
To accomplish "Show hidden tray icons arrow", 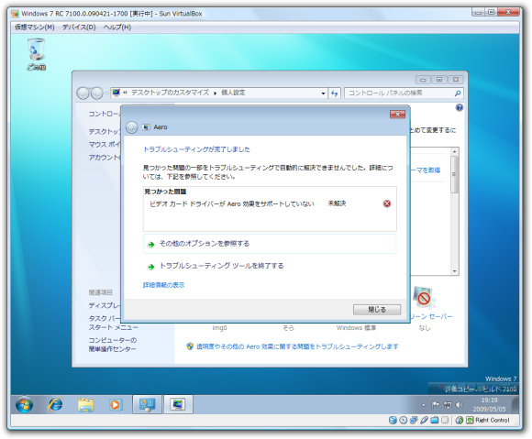I will tap(424, 405).
